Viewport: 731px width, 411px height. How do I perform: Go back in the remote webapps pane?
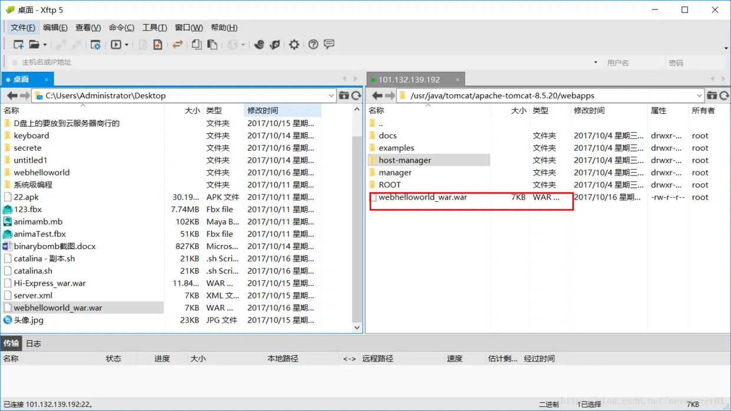[377, 95]
